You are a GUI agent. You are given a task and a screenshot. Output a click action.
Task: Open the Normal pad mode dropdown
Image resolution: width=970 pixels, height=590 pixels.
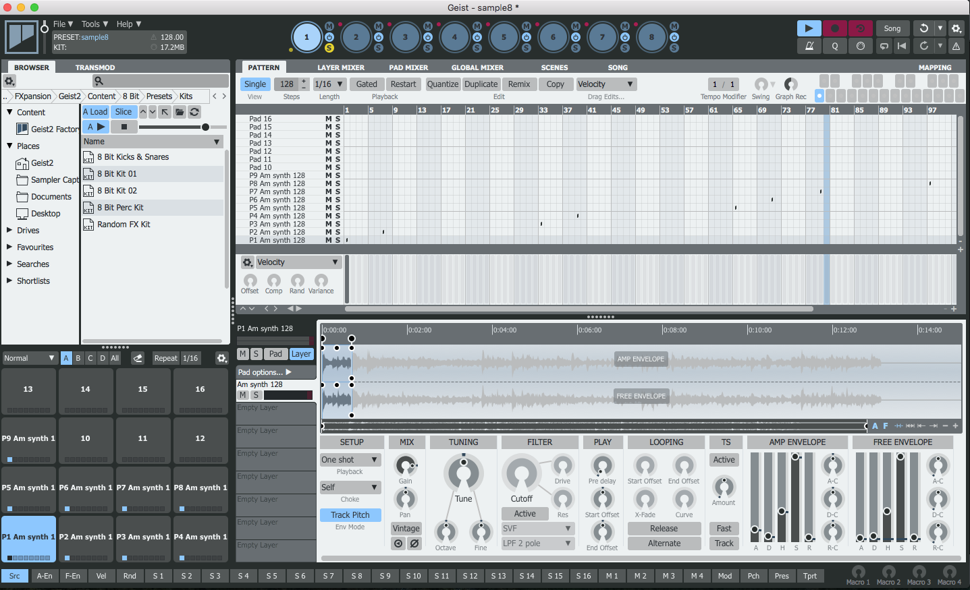[x=29, y=358]
